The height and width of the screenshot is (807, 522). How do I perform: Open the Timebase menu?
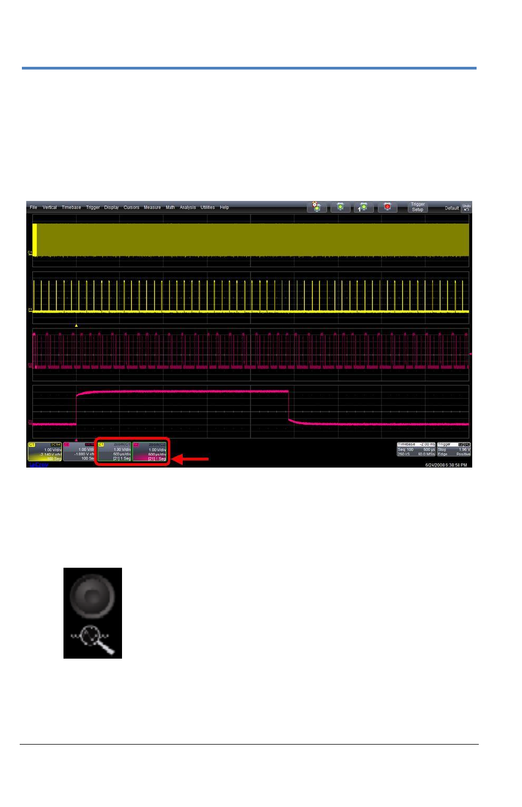[71, 207]
